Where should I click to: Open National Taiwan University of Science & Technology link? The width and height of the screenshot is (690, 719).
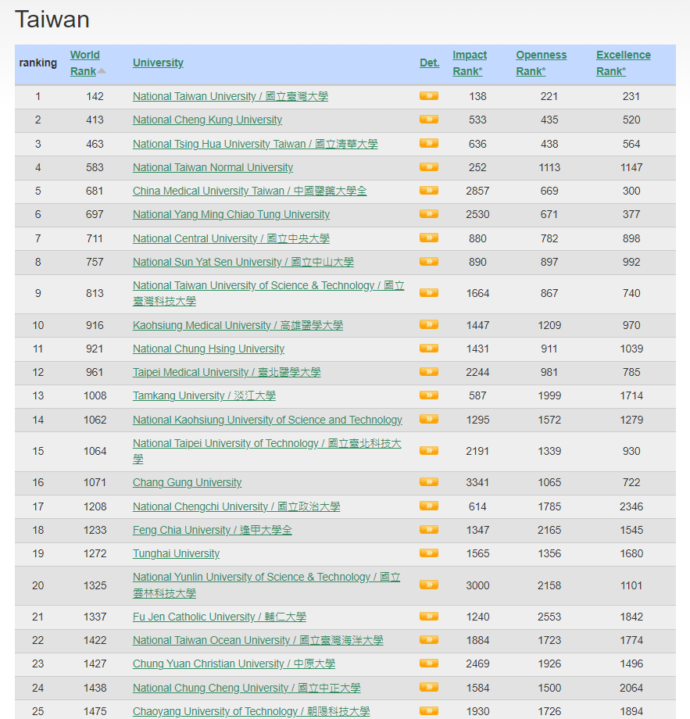(268, 294)
